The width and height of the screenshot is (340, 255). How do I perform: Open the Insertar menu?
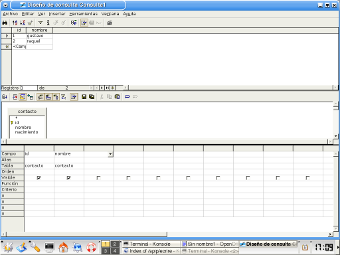tap(57, 14)
